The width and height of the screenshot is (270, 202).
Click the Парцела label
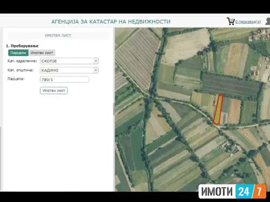(16, 79)
